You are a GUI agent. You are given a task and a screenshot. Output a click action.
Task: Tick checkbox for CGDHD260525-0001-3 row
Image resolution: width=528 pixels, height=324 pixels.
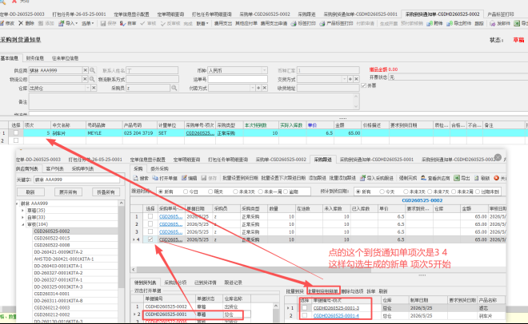click(x=305, y=307)
